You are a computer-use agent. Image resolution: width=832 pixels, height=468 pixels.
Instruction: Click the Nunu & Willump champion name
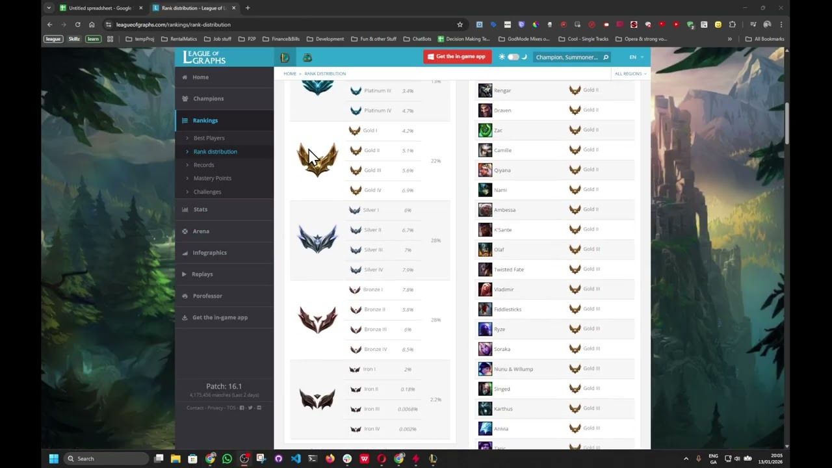click(x=513, y=369)
